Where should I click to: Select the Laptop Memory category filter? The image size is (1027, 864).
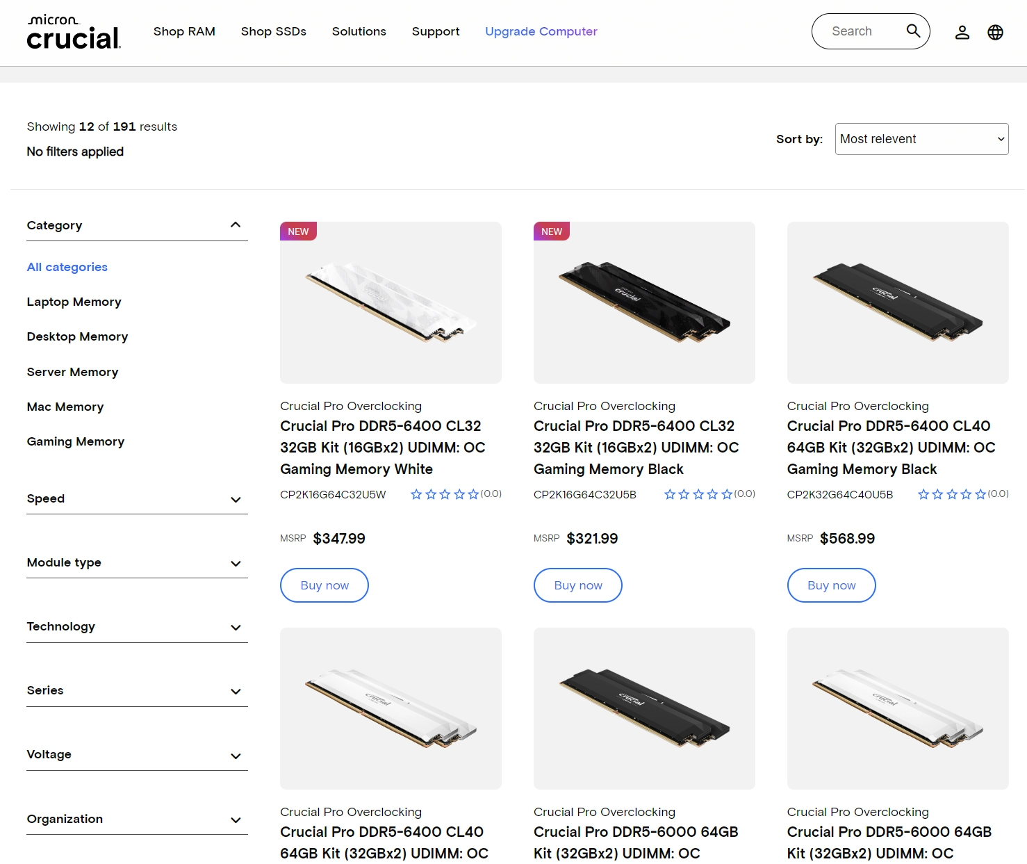point(74,302)
